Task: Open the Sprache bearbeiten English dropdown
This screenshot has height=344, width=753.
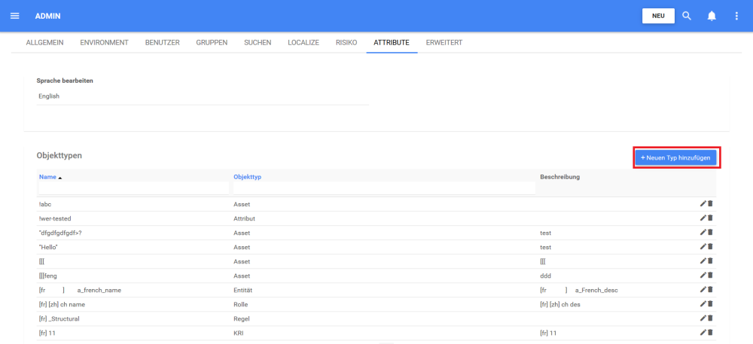Action: (203, 96)
